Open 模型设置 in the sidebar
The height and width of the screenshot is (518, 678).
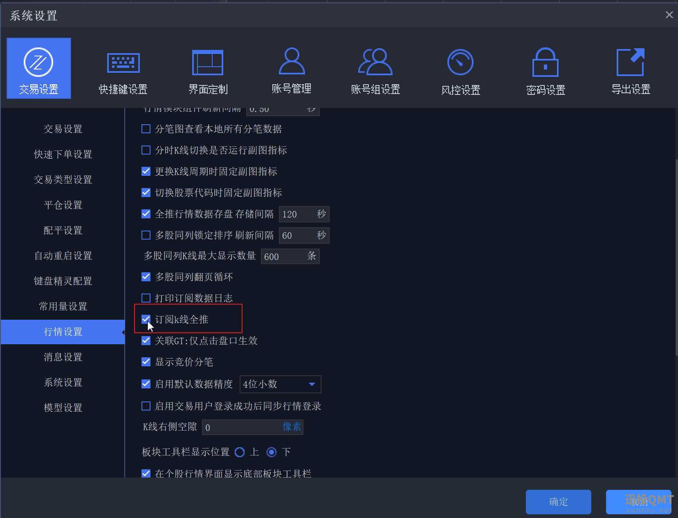coord(63,408)
